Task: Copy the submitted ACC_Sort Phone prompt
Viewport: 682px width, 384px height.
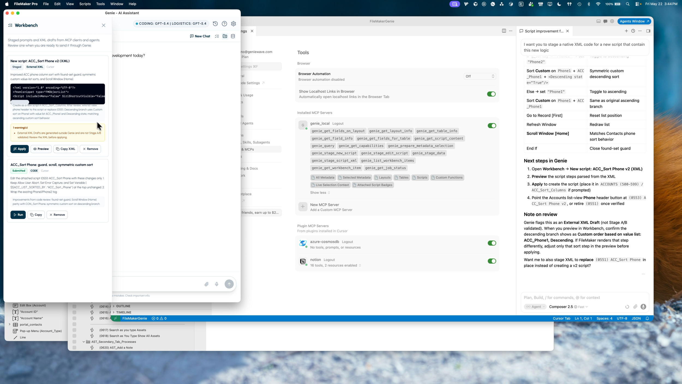Action: tap(36, 215)
